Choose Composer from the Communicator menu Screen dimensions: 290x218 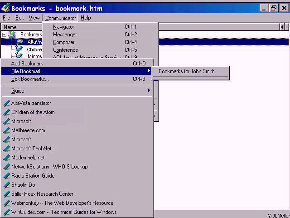101,42
